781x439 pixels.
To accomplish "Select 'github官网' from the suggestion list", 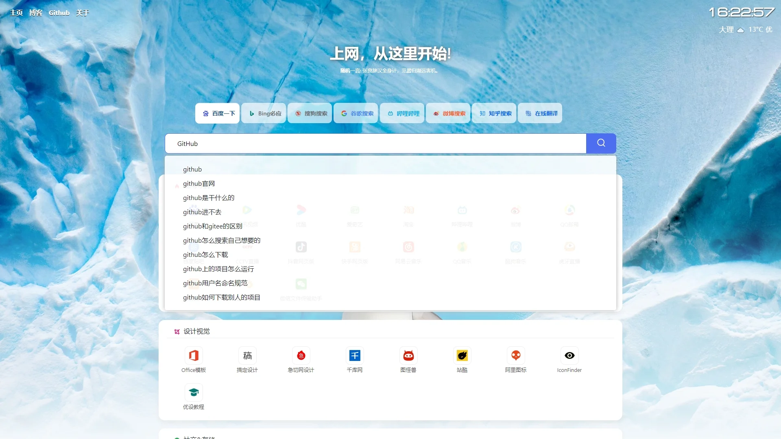I will (199, 183).
